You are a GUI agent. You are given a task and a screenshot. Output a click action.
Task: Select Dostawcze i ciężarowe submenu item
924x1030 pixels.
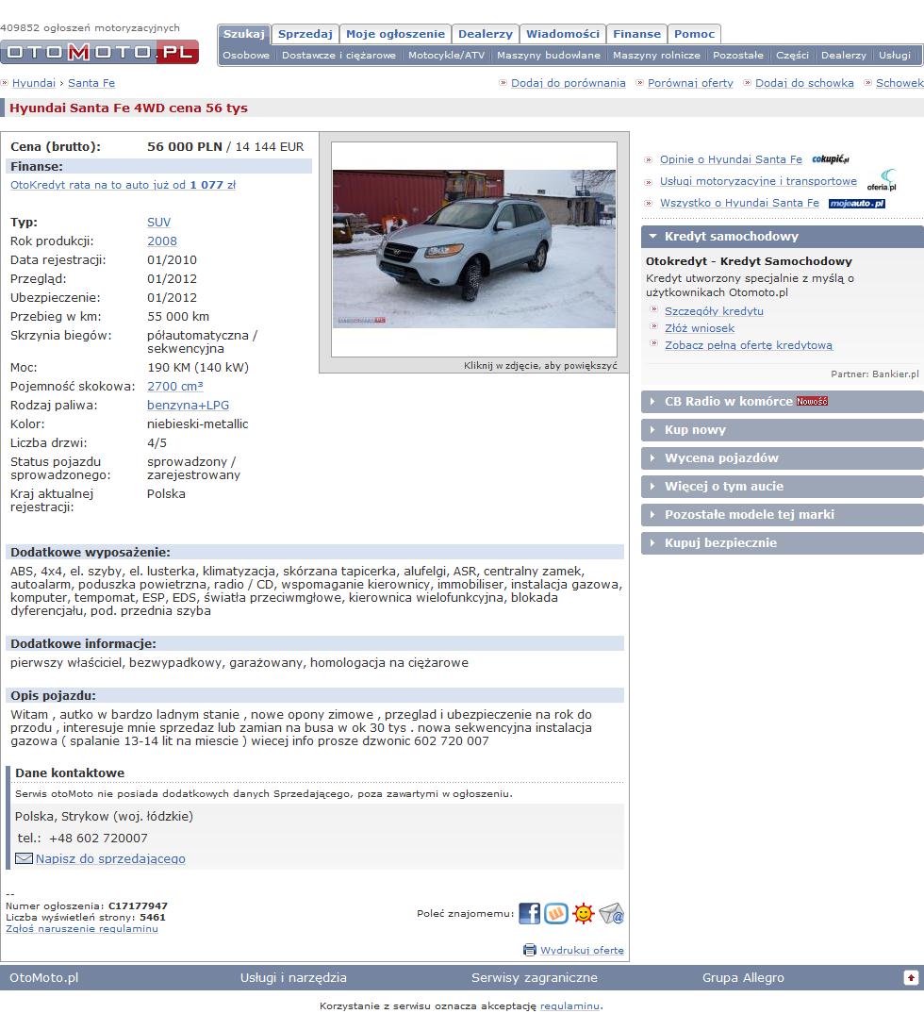pos(338,55)
